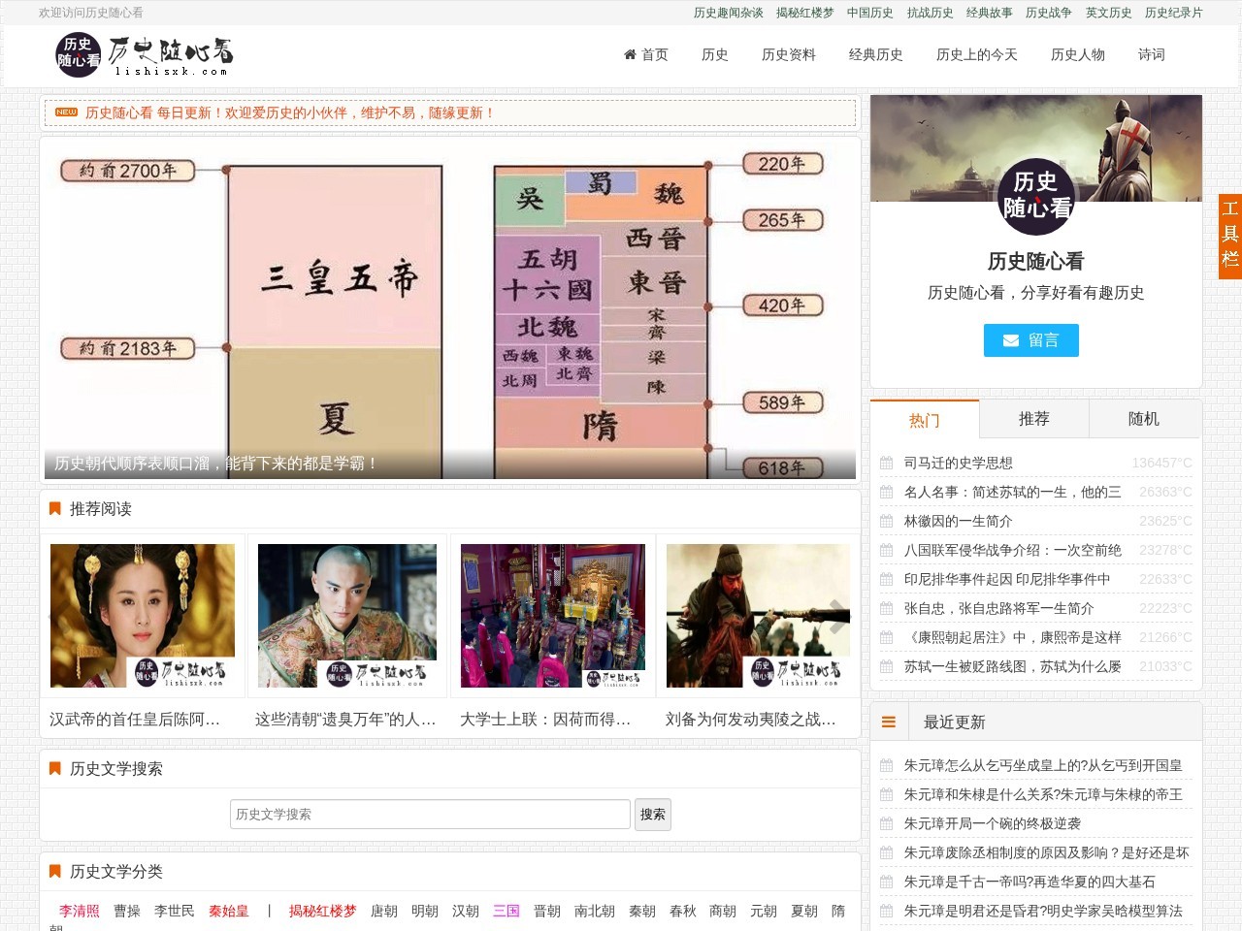Click the bookmark icon beside 历史文学分类

[54, 872]
